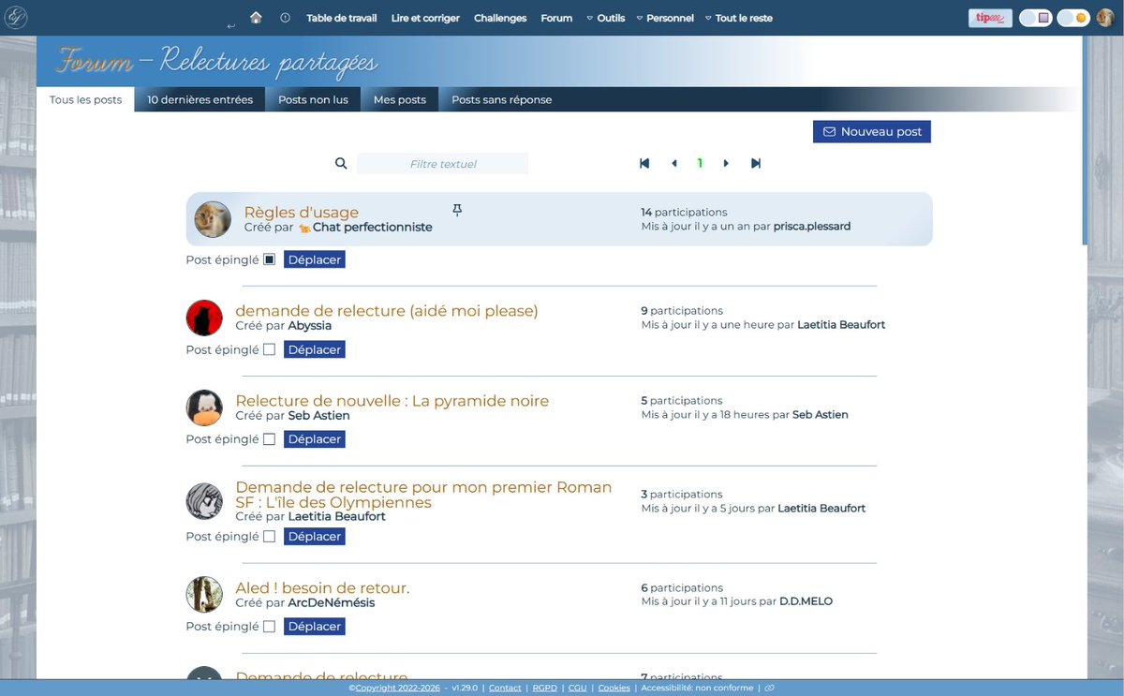Open the Tipeee donation badge
Viewport: 1124px width, 696px height.
990,18
